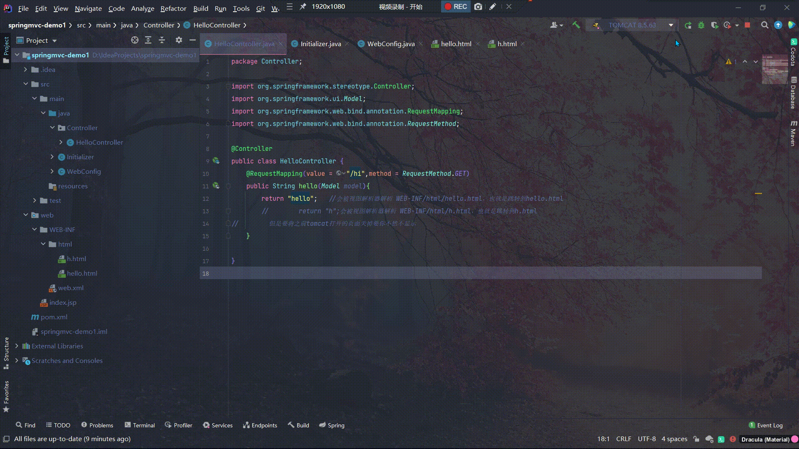Image resolution: width=799 pixels, height=449 pixels.
Task: Click Select Opened File target icon
Action: [x=134, y=40]
